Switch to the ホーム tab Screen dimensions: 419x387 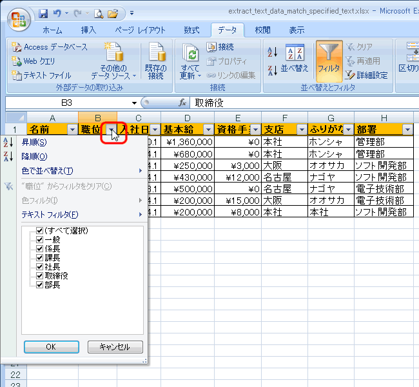52,30
